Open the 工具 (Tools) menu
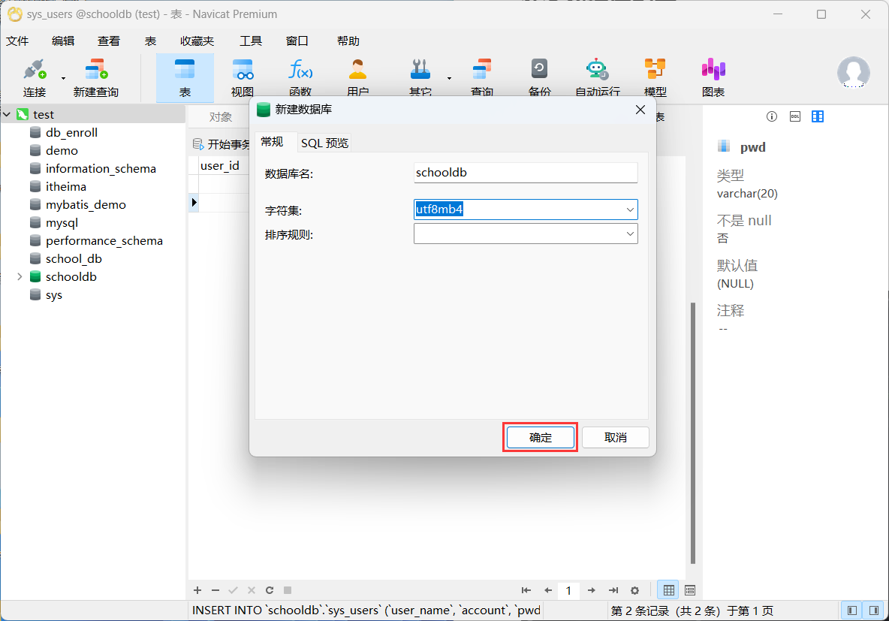The image size is (889, 621). (x=250, y=41)
